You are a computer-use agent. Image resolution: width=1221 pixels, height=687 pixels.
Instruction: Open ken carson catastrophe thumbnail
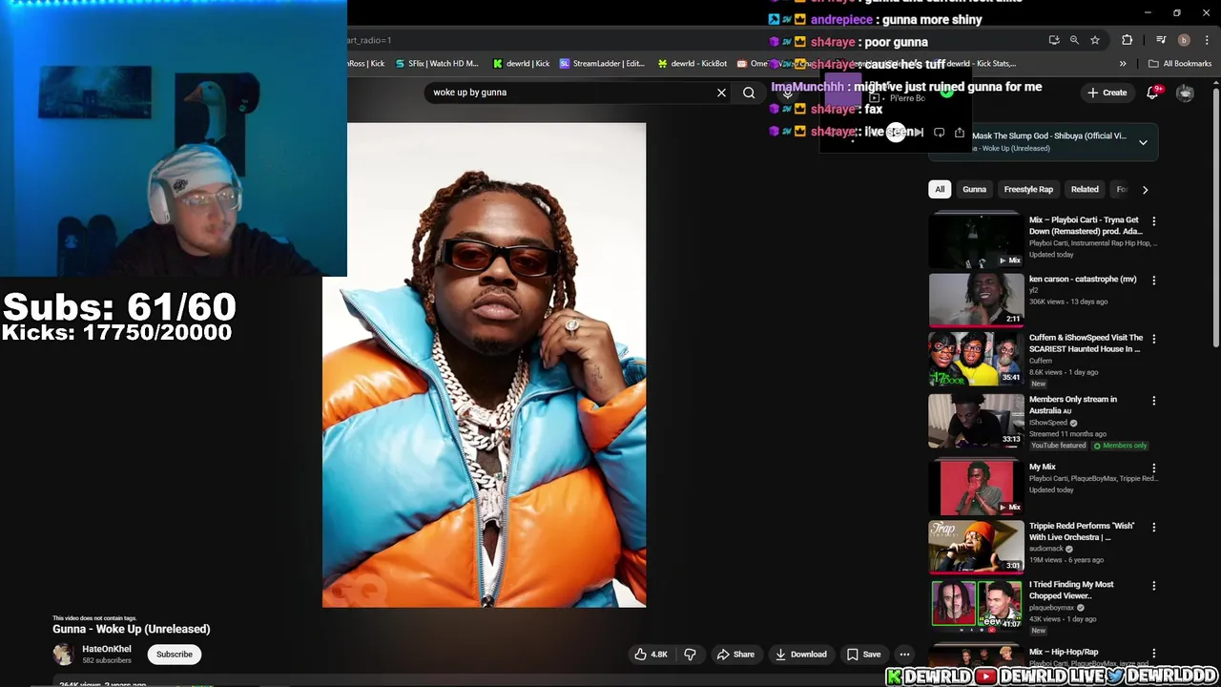click(x=977, y=300)
